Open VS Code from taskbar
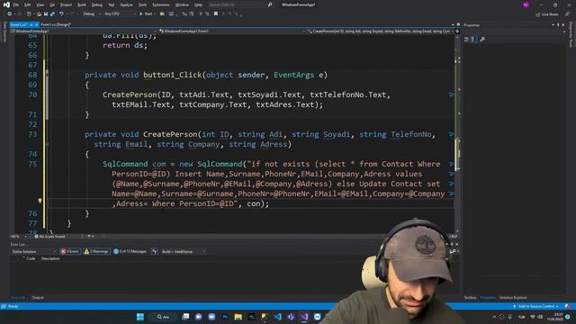 (x=278, y=317)
